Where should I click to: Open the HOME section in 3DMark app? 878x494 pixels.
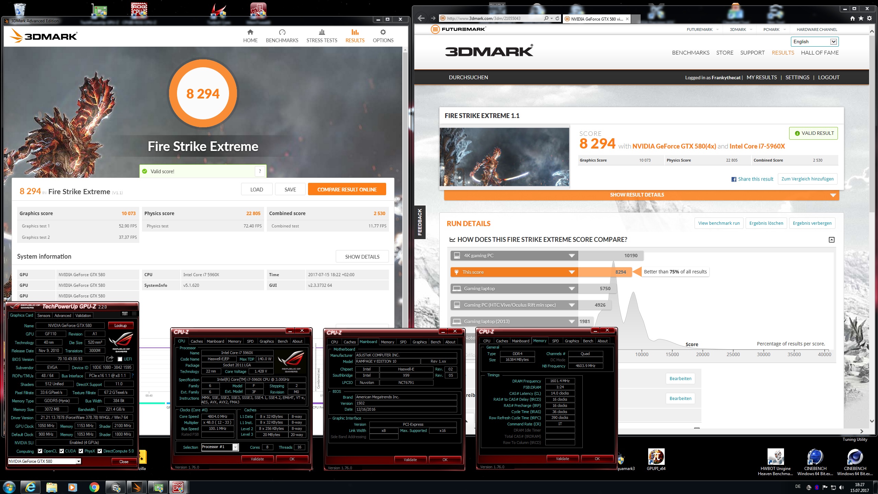(250, 36)
